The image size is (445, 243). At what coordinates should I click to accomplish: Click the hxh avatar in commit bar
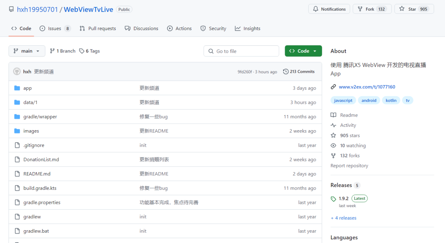click(x=17, y=71)
